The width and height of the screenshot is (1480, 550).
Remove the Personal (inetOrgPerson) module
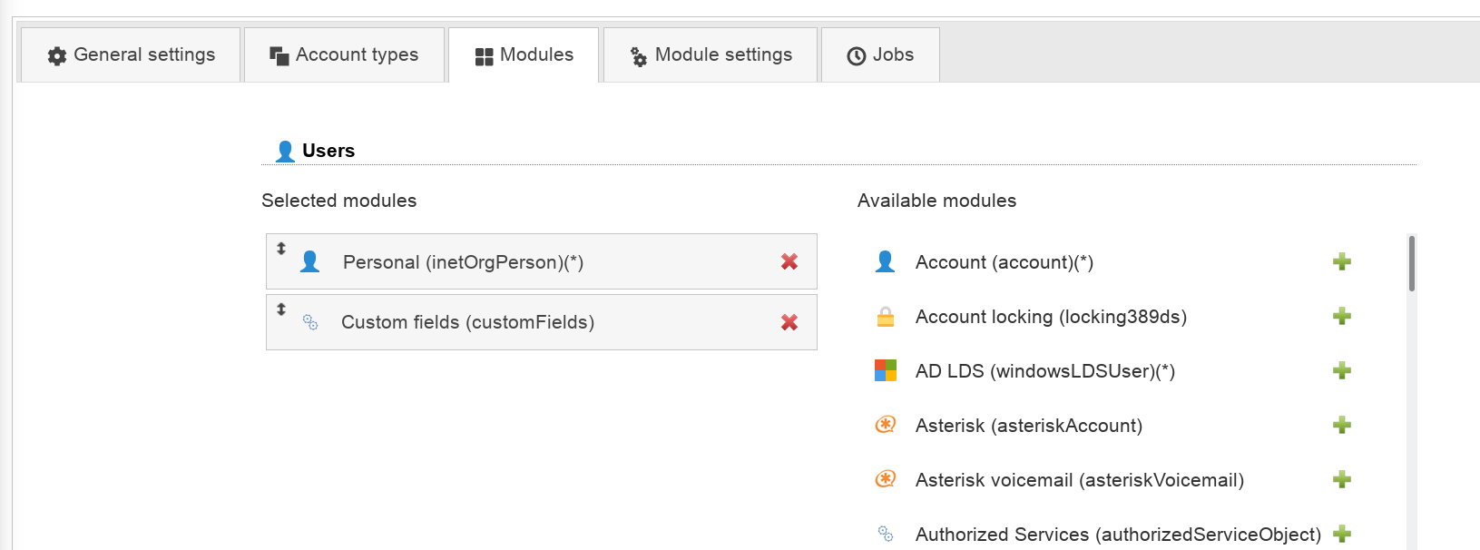(x=789, y=262)
